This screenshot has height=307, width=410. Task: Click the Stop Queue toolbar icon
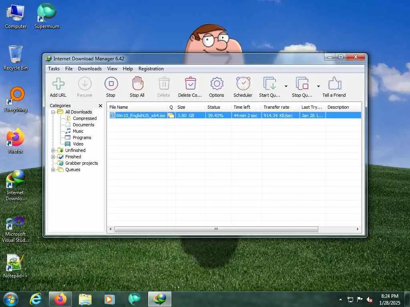(302, 84)
